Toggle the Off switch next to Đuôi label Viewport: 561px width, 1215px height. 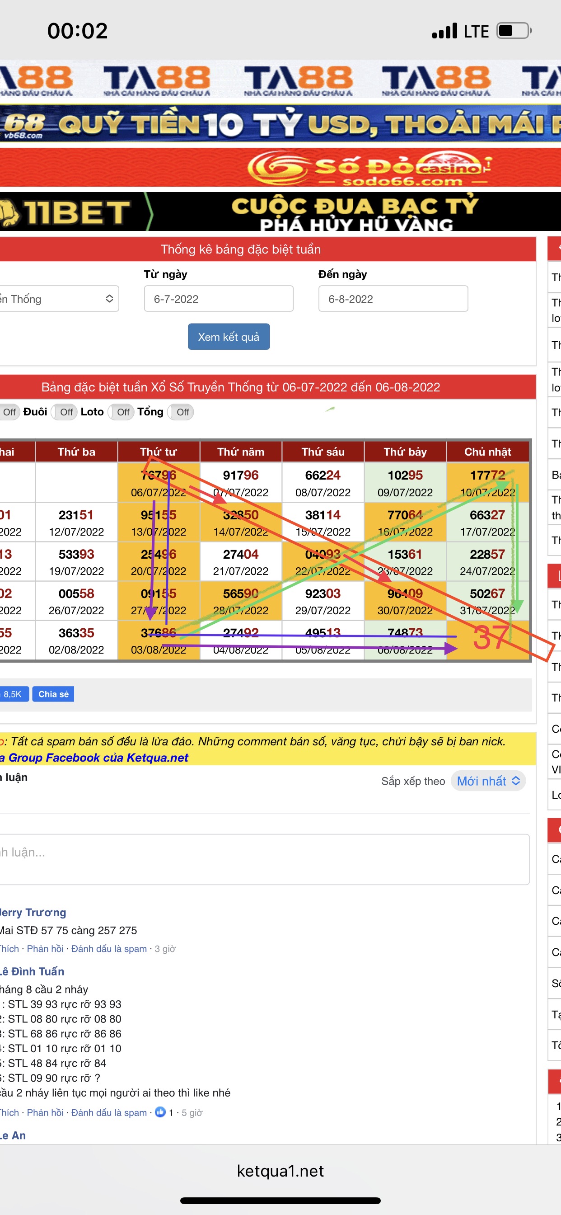65,412
